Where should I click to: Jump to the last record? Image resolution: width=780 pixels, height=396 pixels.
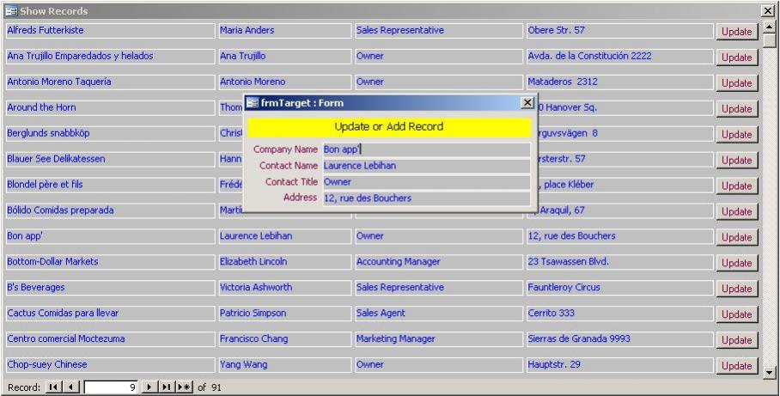click(x=167, y=387)
